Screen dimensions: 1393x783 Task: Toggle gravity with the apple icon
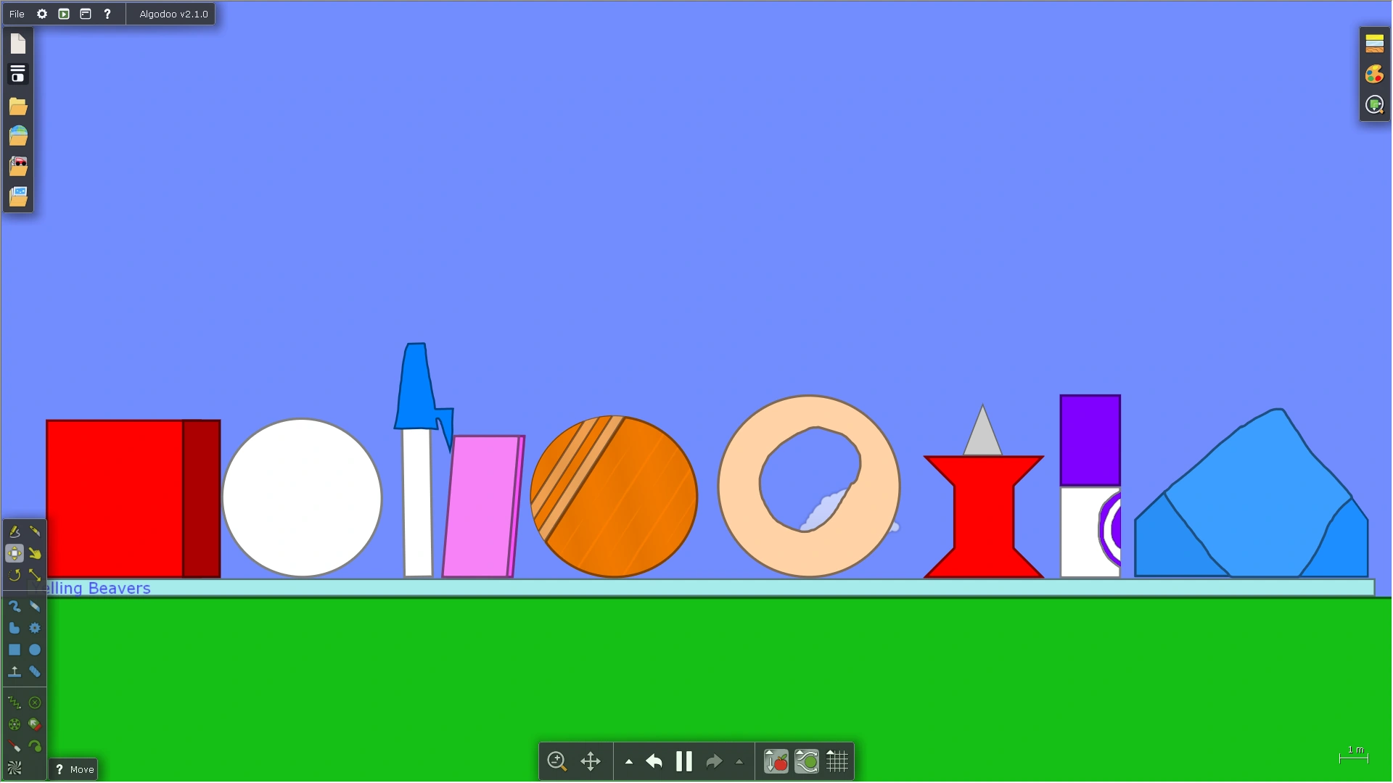[x=776, y=761]
